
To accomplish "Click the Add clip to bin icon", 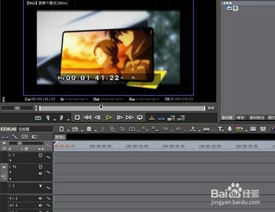I will click(171, 118).
